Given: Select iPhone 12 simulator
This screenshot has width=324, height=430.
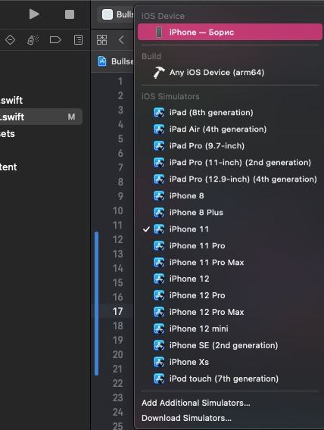Looking at the screenshot, I should click(x=230, y=279).
